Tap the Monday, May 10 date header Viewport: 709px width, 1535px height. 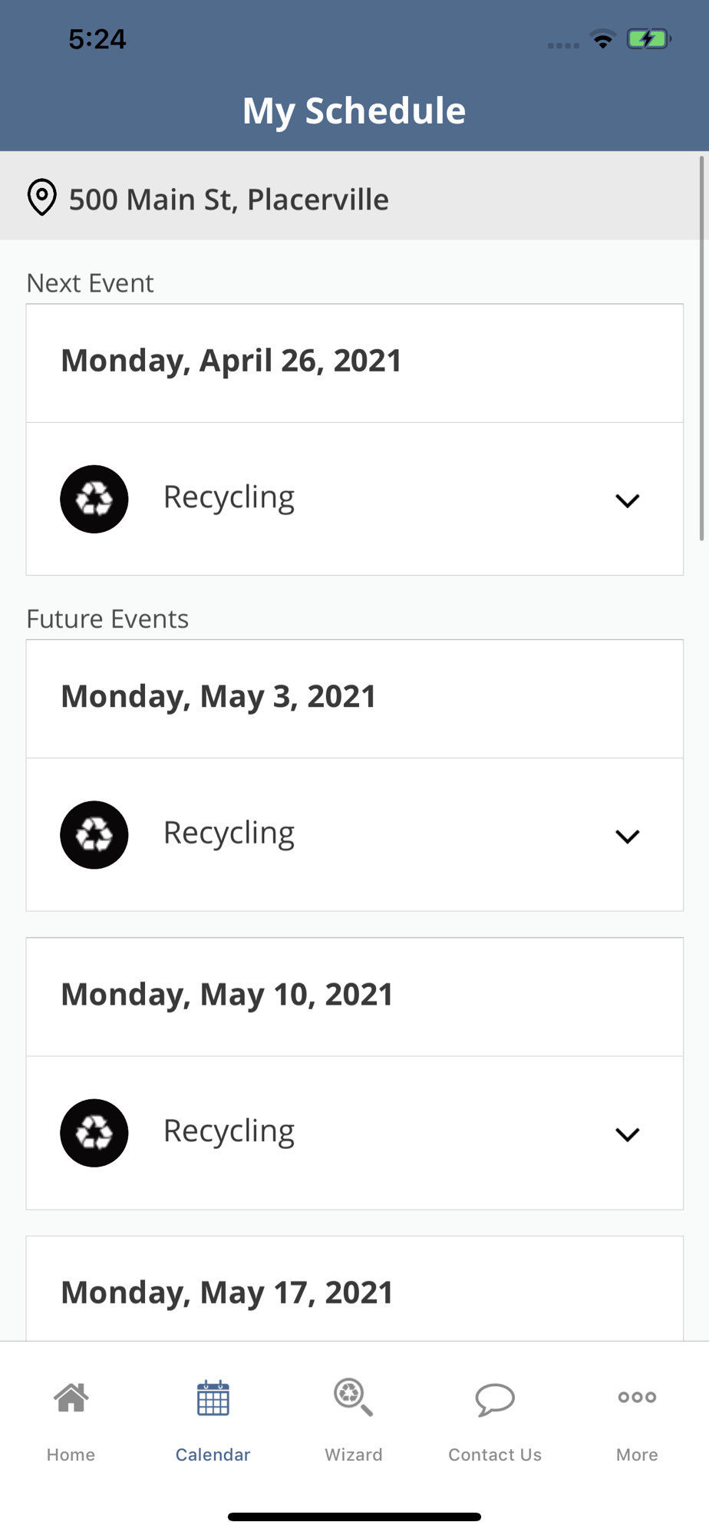[x=226, y=995]
